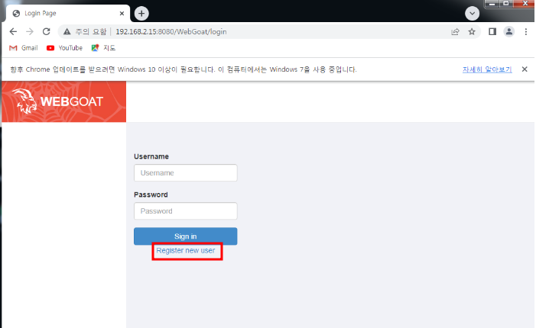Click the share page icon
The image size is (536, 328).
[x=455, y=32]
